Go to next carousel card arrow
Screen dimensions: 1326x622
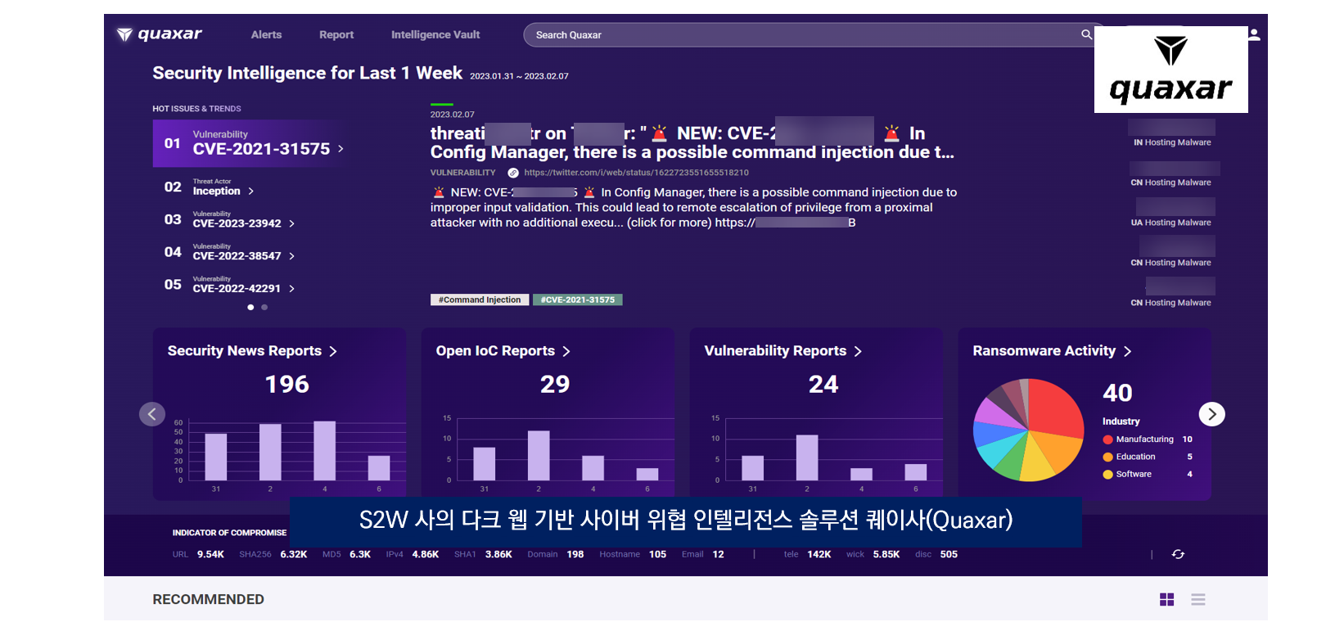coord(1212,414)
